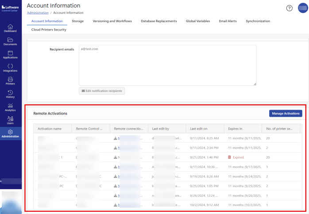The height and width of the screenshot is (214, 309).
Task: Sort by the Expires in column header
Action: (235, 129)
